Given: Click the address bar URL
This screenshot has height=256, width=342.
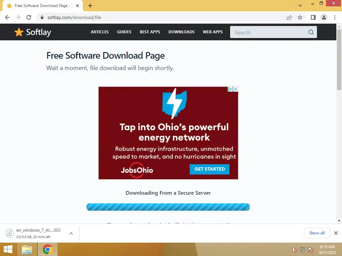Looking at the screenshot, I should click(74, 17).
